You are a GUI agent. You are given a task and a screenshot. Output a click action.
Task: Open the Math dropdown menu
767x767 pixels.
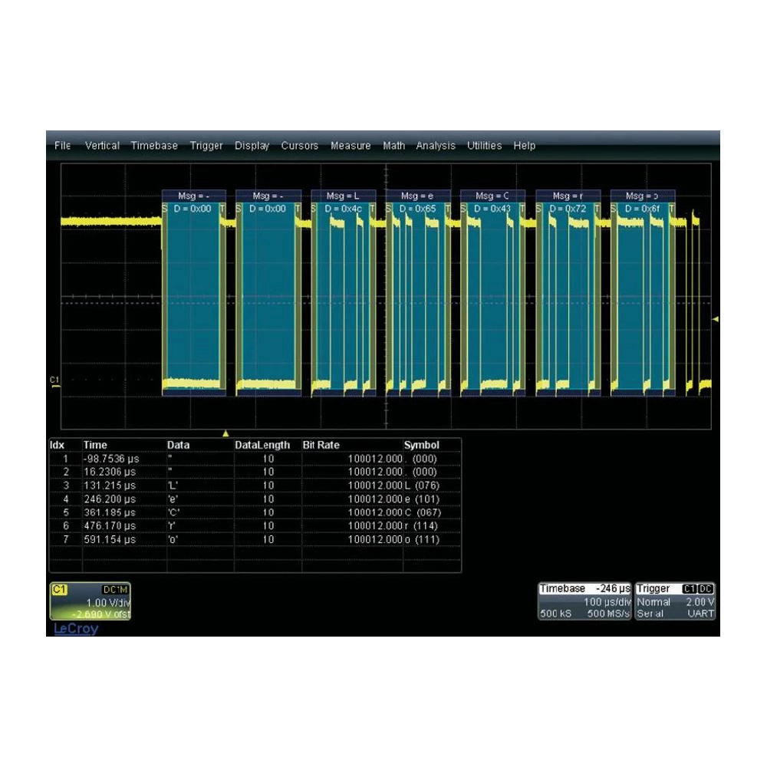(x=393, y=145)
